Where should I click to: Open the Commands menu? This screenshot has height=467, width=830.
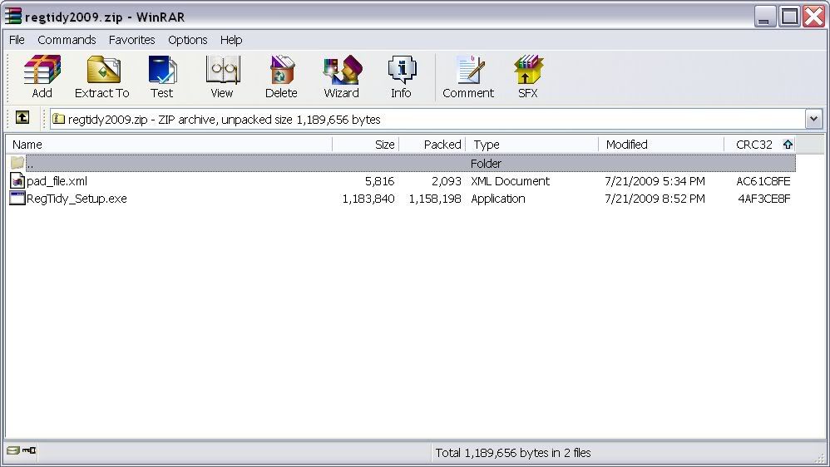(x=67, y=40)
